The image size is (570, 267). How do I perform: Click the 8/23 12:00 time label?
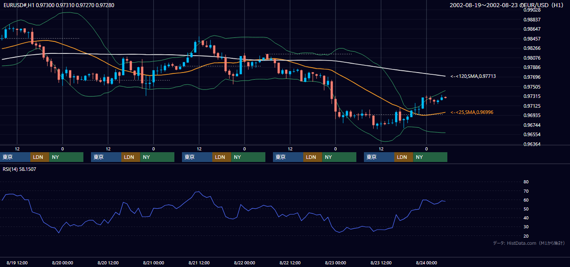(381, 263)
